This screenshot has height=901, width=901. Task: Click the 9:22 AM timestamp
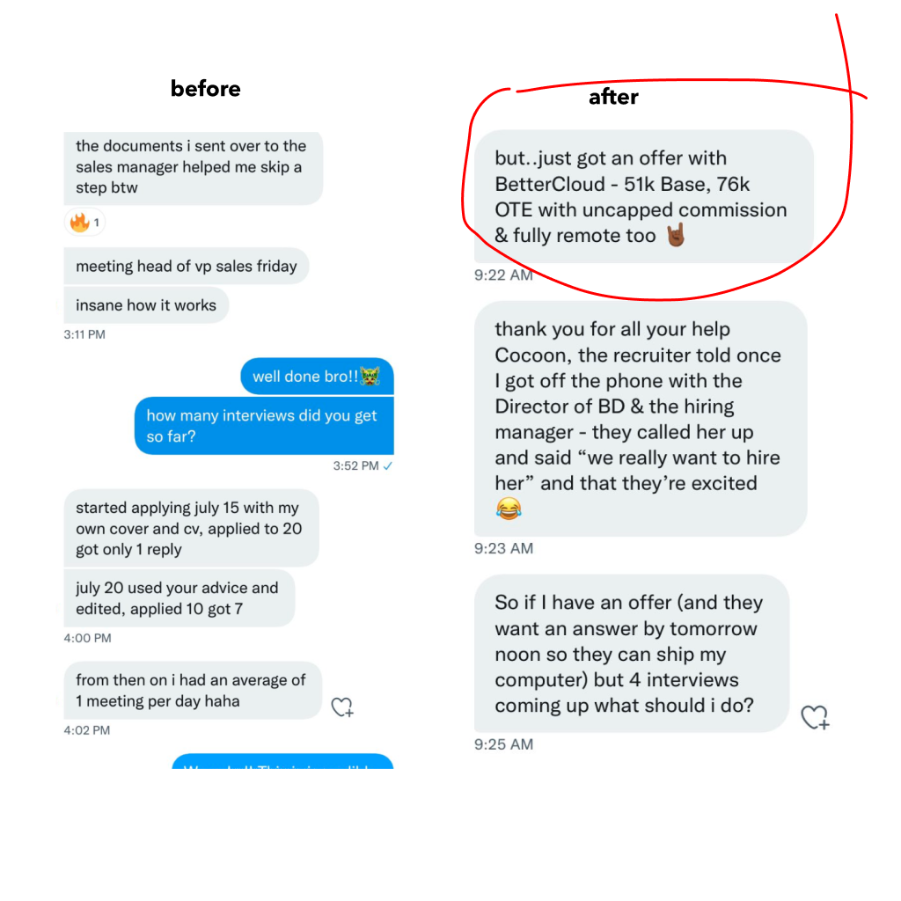tap(503, 275)
